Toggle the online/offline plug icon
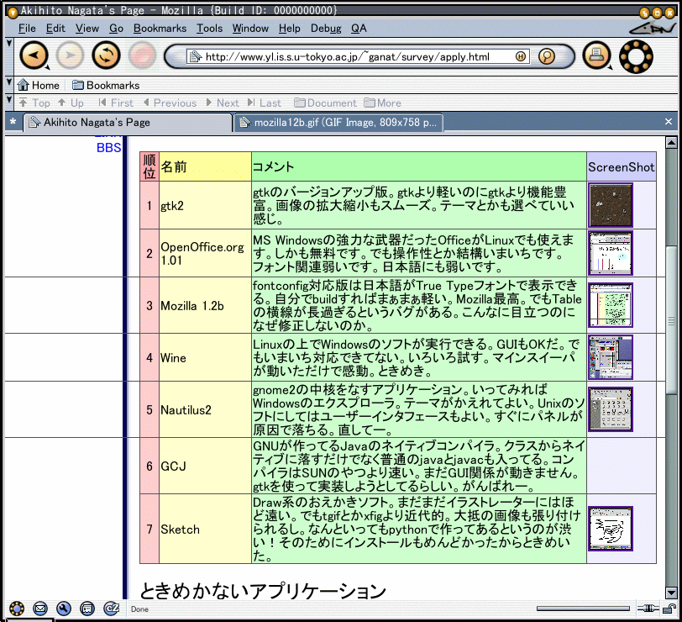The height and width of the screenshot is (622, 682). pyautogui.click(x=648, y=609)
